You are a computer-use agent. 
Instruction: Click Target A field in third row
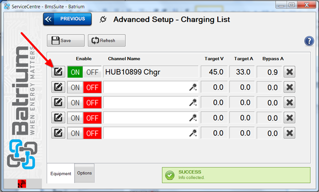(x=242, y=102)
